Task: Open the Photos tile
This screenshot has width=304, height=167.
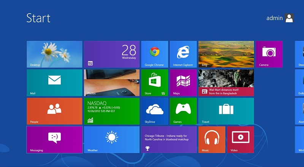Action: coord(112,83)
